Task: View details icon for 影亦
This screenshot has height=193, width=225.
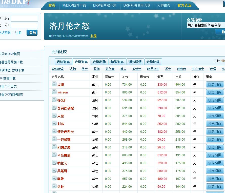Action: [54, 123]
